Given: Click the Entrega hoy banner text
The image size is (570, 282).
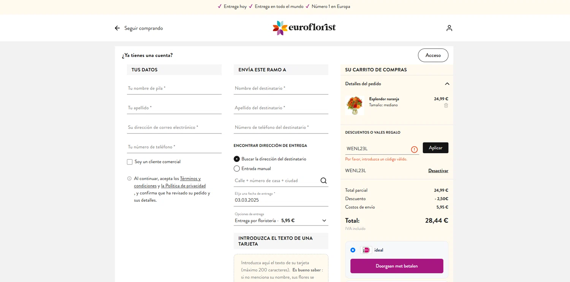Looking at the screenshot, I should [x=235, y=6].
